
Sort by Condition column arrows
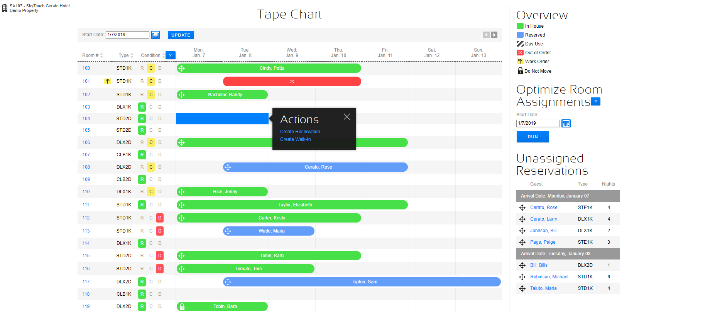[164, 55]
